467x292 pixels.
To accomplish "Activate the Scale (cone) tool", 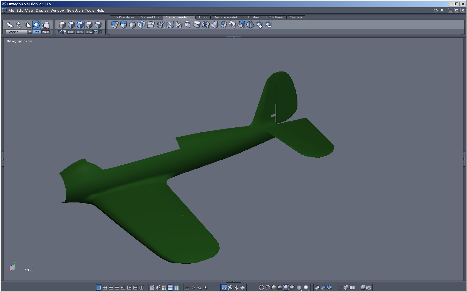I will click(28, 25).
